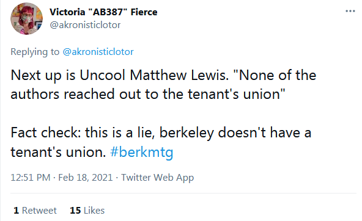
Task: Click the Feb 18, 2021 date
Action: pos(86,178)
